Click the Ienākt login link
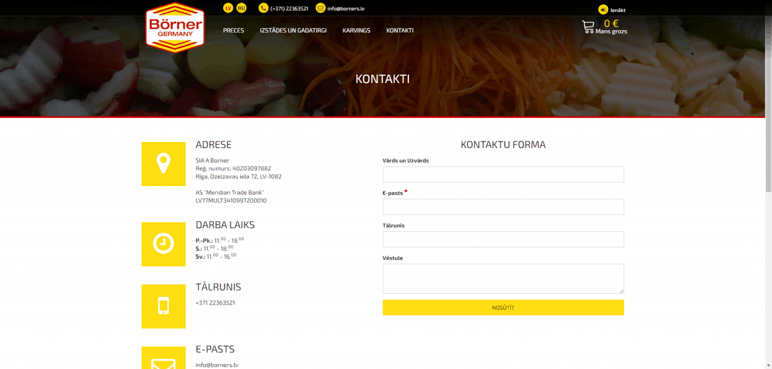This screenshot has width=772, height=369. pos(618,10)
